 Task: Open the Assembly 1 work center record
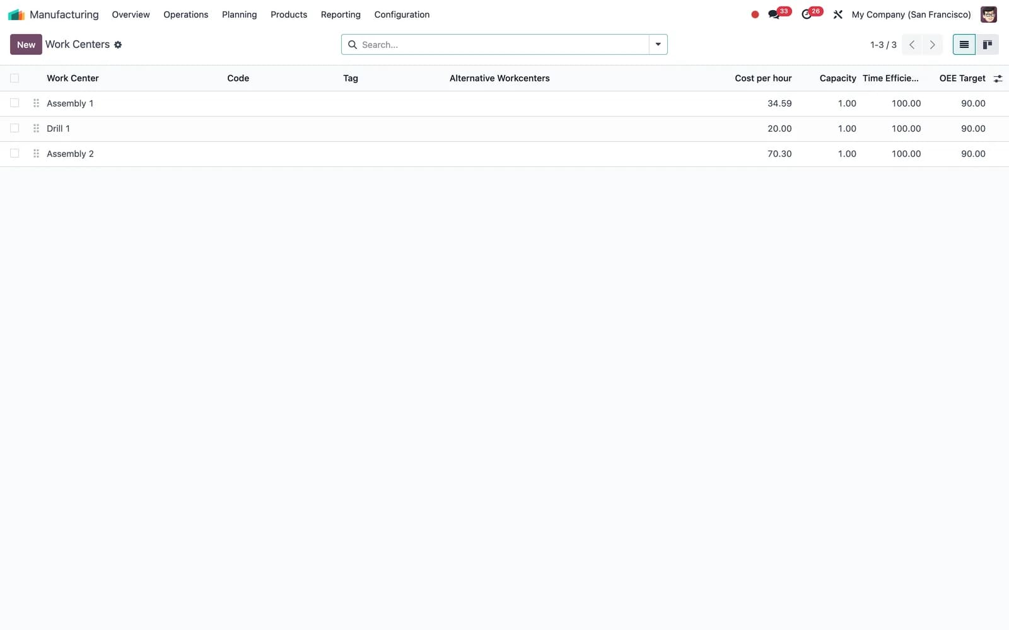(x=70, y=103)
